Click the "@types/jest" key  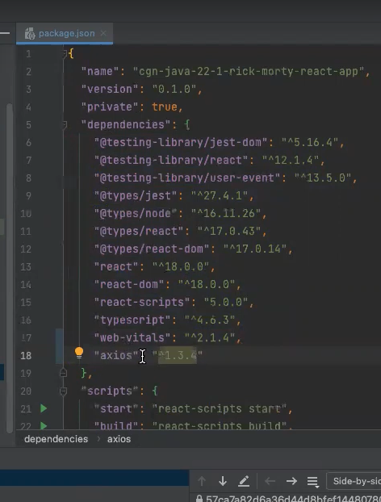tap(136, 195)
